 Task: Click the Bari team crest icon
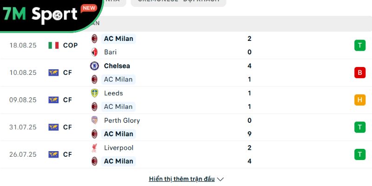tap(94, 52)
